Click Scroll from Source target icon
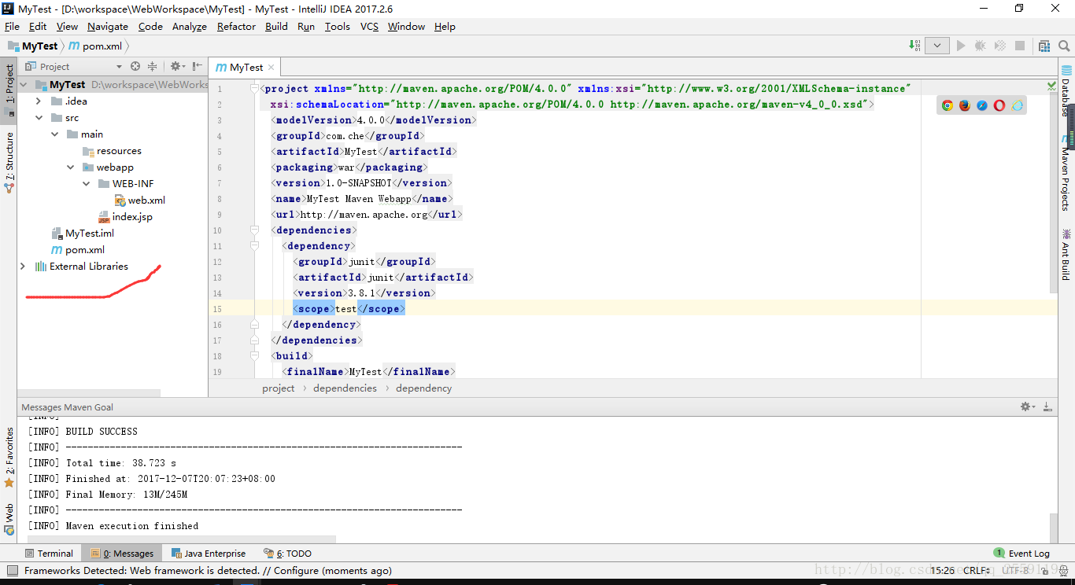This screenshot has width=1075, height=585. 135,66
